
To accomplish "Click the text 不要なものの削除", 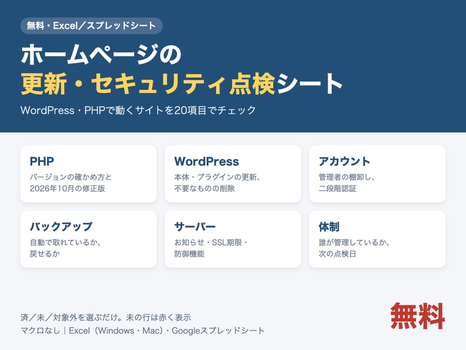I will coord(204,188).
